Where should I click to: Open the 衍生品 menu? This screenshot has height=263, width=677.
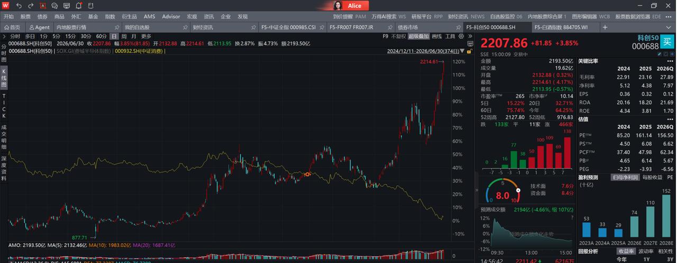click(x=130, y=16)
